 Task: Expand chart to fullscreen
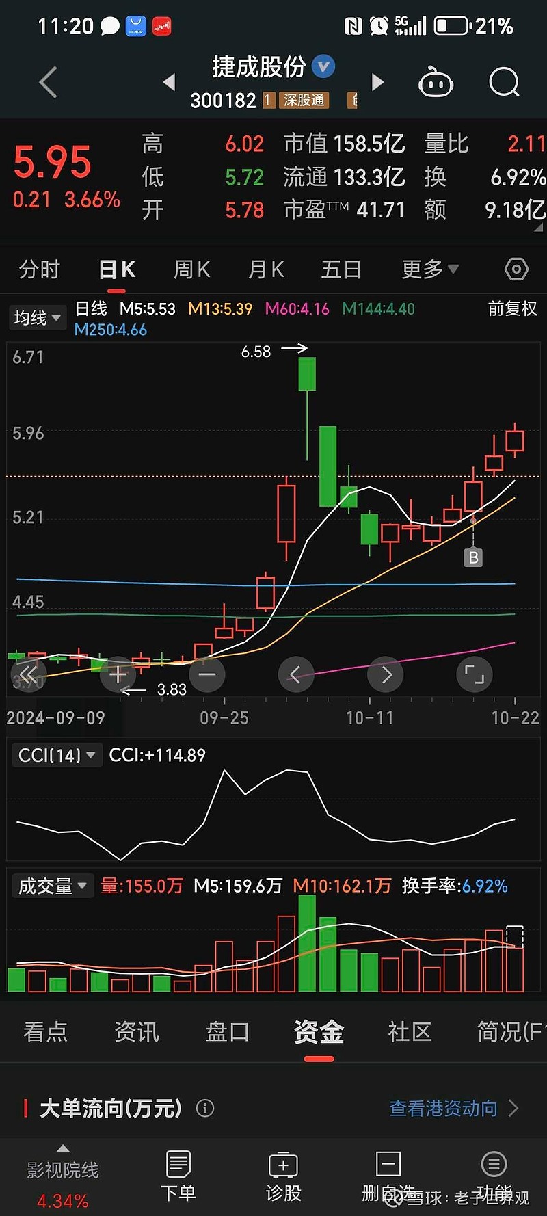pyautogui.click(x=474, y=675)
